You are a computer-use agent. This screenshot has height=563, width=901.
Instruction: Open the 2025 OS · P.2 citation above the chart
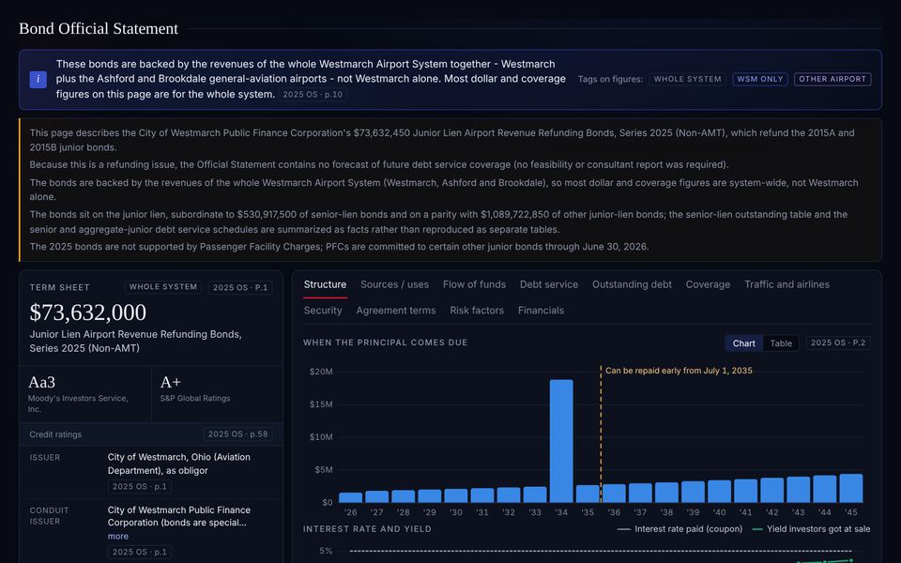(838, 343)
